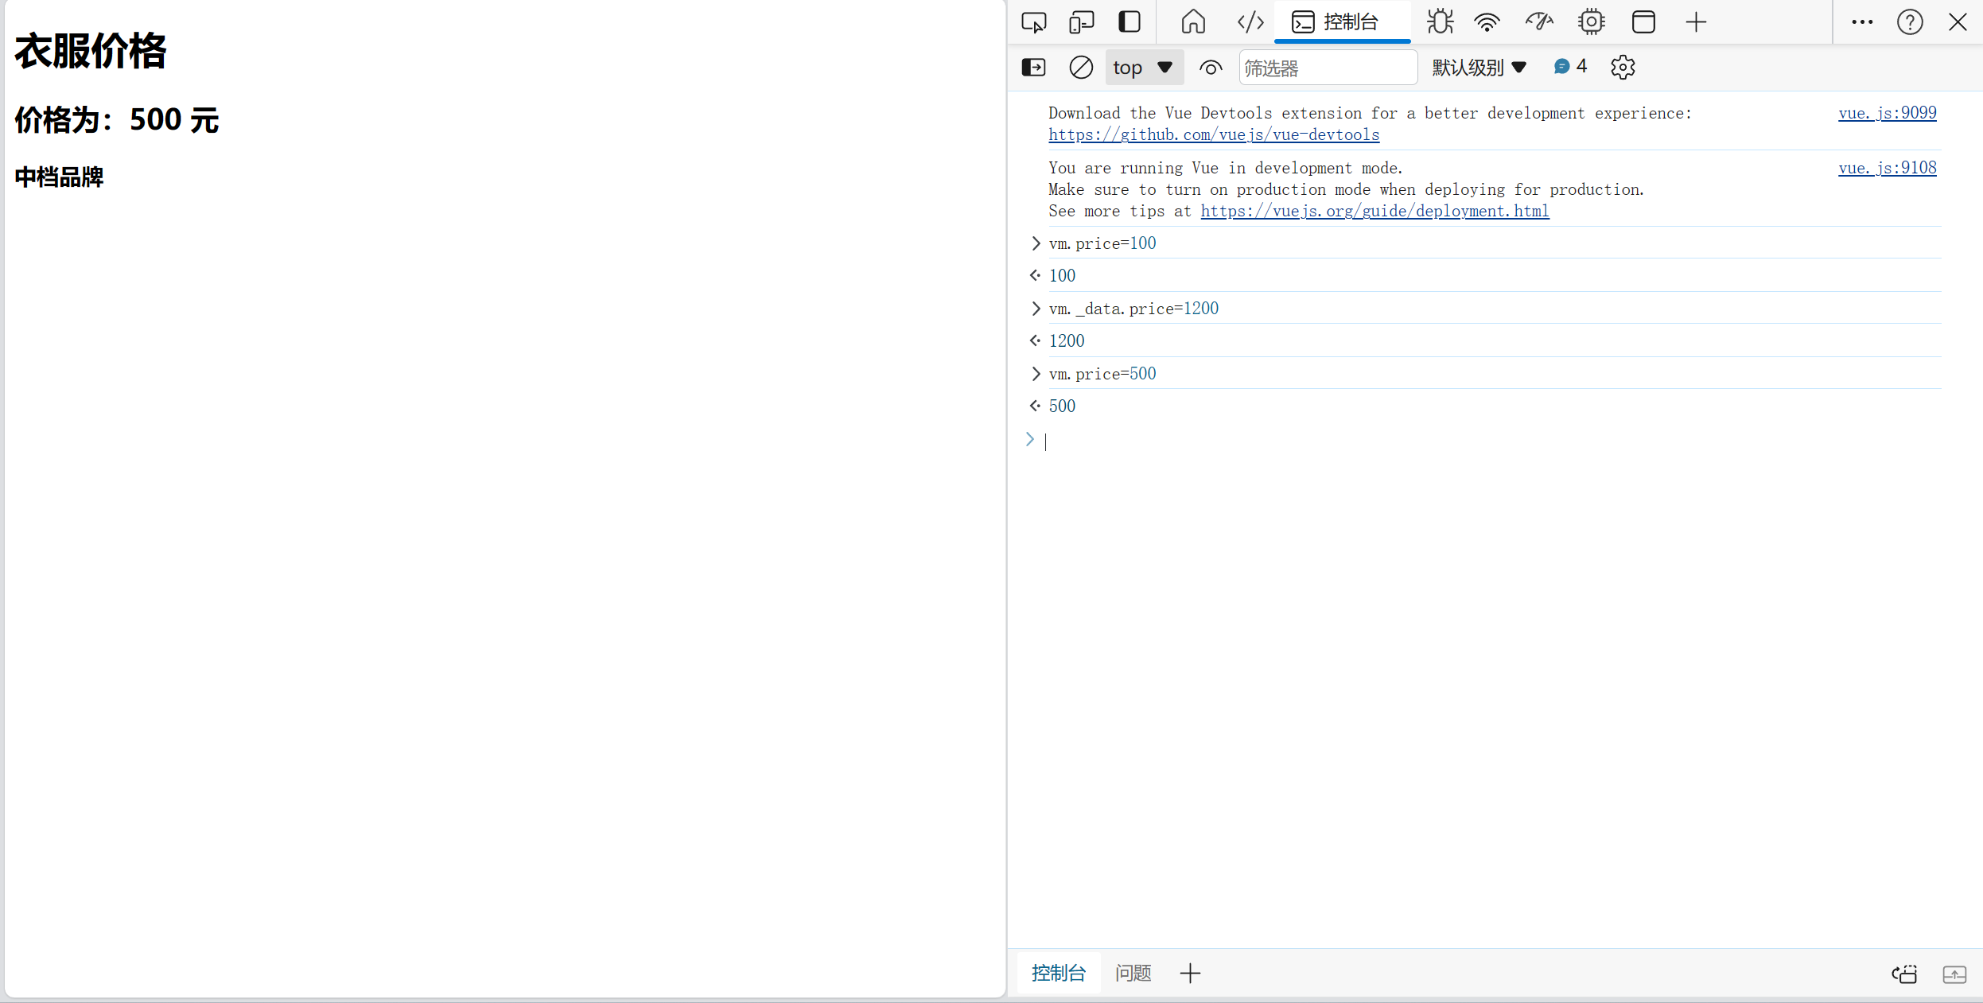The height and width of the screenshot is (1003, 1983).
Task: Toggle the no-entry filter icon
Action: 1081,67
